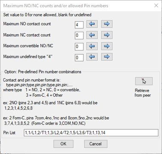The width and height of the screenshot is (162, 154).
Task: Increase Maximum NC contact count with right arrow
Action: [x=107, y=35]
